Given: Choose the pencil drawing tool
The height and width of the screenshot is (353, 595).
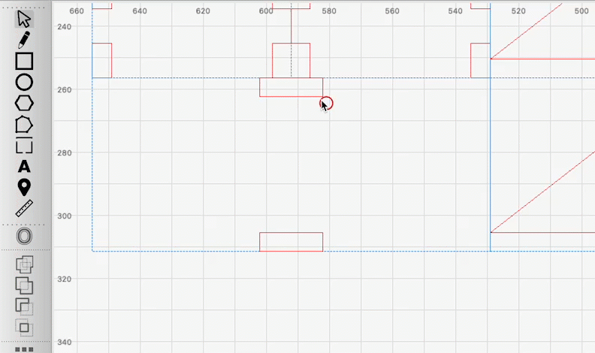Looking at the screenshot, I should [x=24, y=40].
